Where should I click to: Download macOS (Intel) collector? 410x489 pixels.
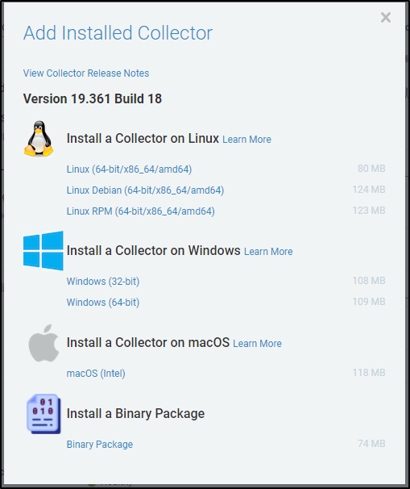[x=96, y=374]
